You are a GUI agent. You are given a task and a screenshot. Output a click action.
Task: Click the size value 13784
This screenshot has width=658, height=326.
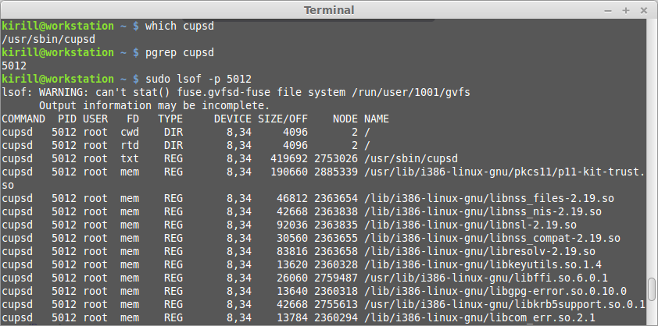click(x=292, y=318)
